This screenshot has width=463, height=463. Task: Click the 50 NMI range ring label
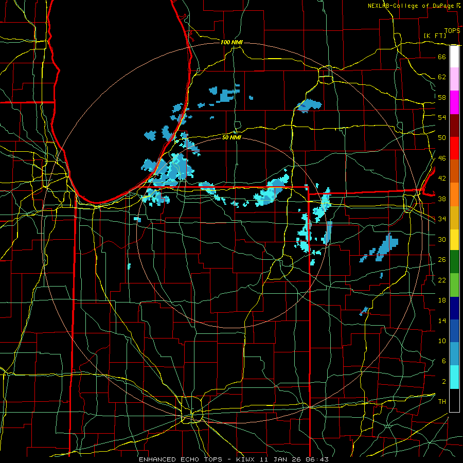[232, 137]
